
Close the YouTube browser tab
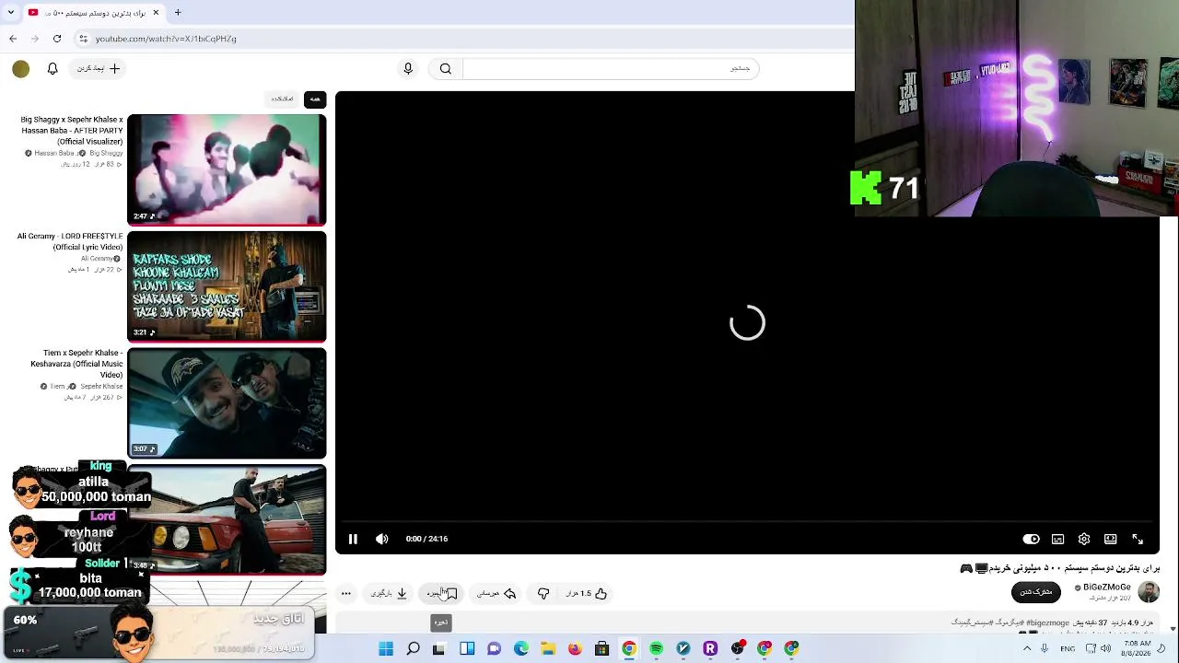[x=156, y=13]
